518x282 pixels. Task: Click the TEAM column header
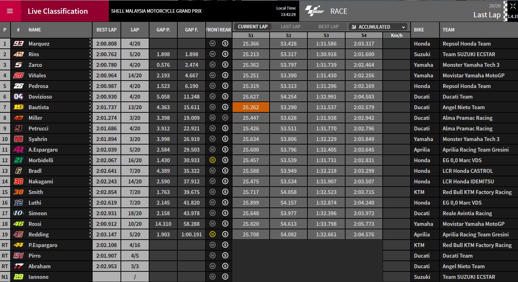coord(448,30)
